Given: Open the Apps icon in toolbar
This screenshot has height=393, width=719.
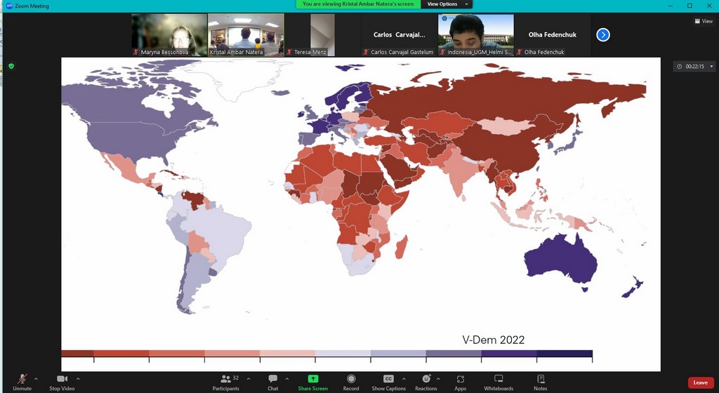Looking at the screenshot, I should click(460, 380).
